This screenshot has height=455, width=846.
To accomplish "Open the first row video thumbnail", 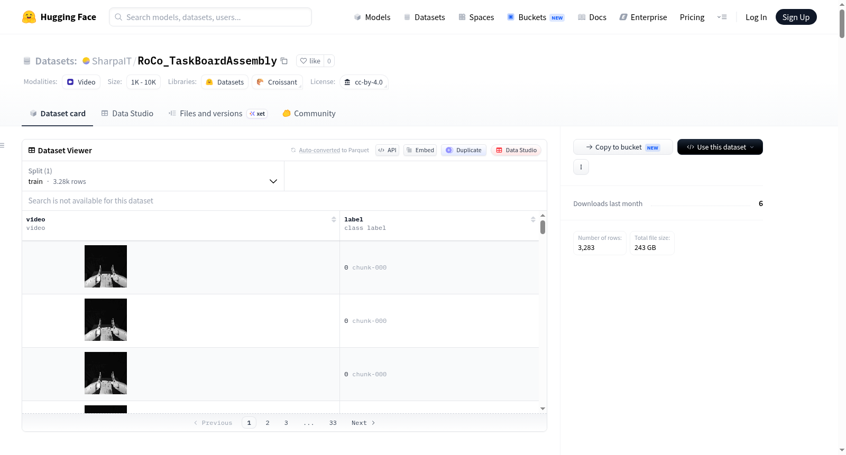I will click(106, 266).
